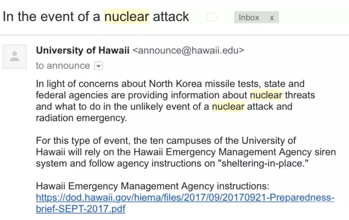The width and height of the screenshot is (349, 220).
Task: Click 'Hawaii Emergency Management Agency instructions:' line
Action: (153, 186)
